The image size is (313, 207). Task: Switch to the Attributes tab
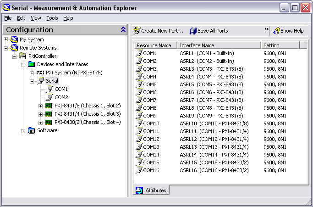click(x=151, y=190)
